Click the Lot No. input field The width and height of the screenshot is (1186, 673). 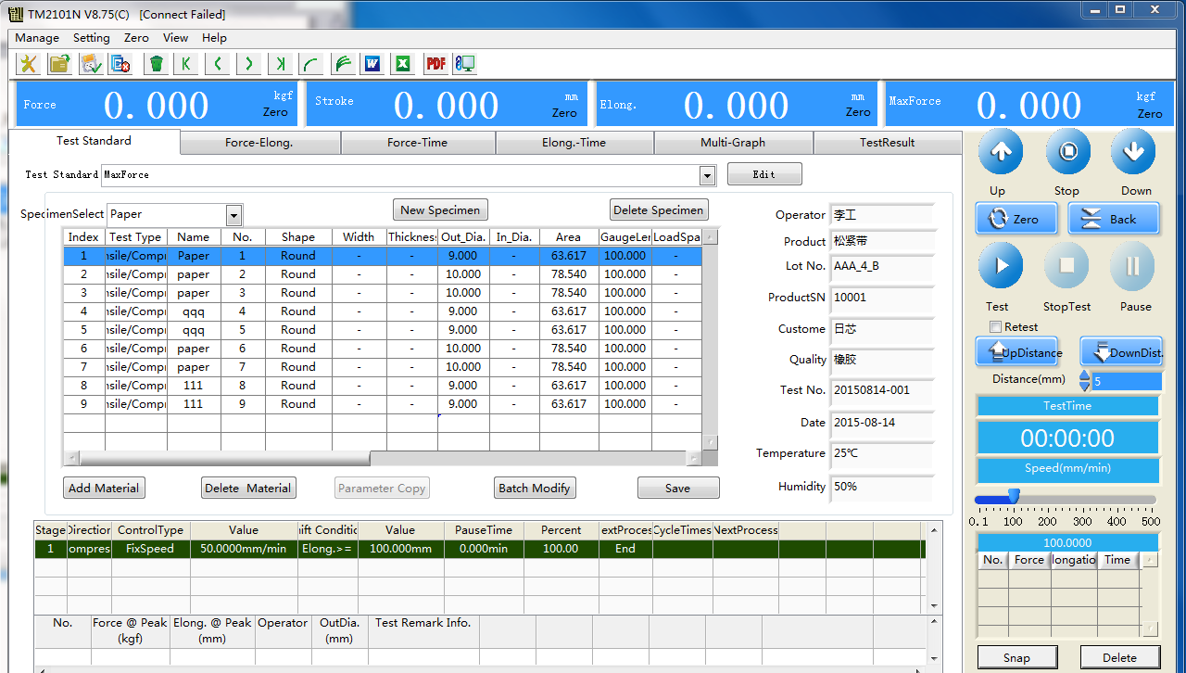(881, 266)
